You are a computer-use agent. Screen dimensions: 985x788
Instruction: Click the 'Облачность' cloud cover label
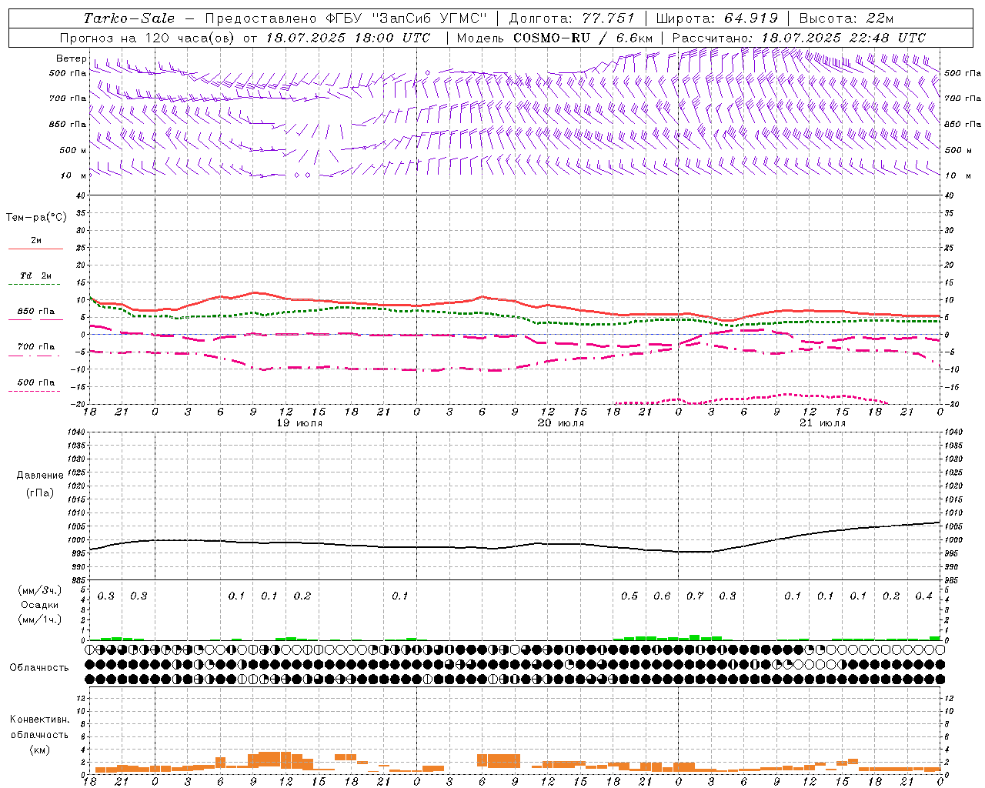pyautogui.click(x=39, y=668)
